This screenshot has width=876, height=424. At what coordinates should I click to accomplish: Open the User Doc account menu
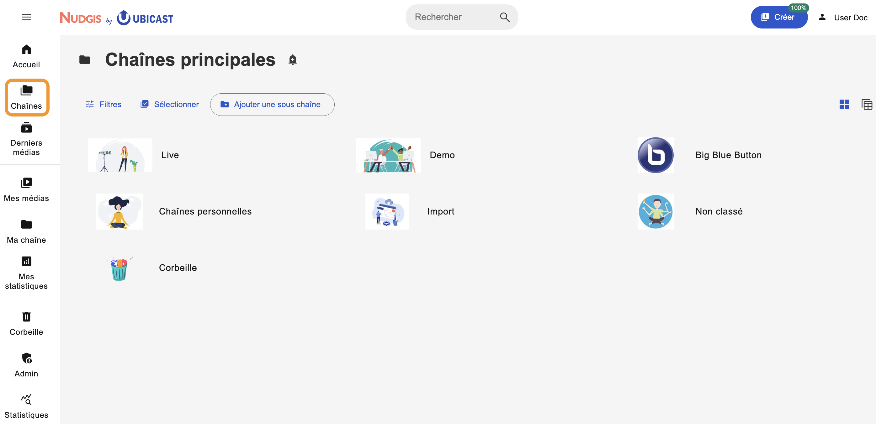tap(843, 17)
